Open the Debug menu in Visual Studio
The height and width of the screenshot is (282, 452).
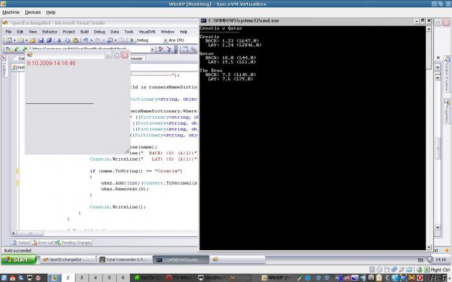(x=99, y=32)
